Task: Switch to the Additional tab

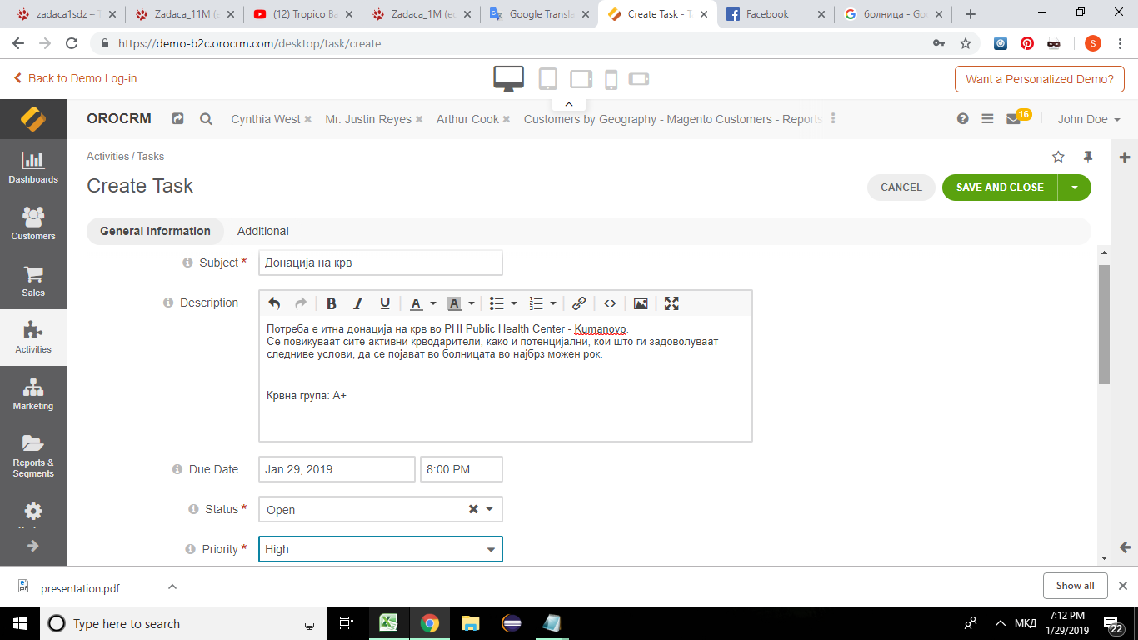Action: (x=262, y=231)
